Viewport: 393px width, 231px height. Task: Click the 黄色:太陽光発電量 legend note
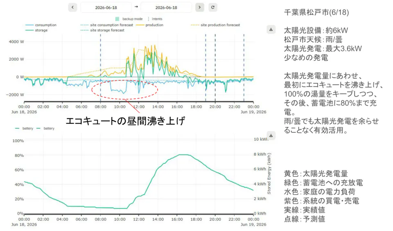pos(316,174)
